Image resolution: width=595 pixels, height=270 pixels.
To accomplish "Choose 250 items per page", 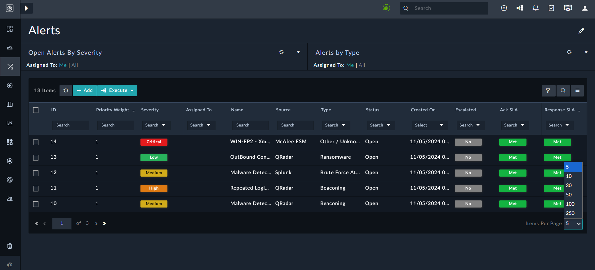I will 573,213.
